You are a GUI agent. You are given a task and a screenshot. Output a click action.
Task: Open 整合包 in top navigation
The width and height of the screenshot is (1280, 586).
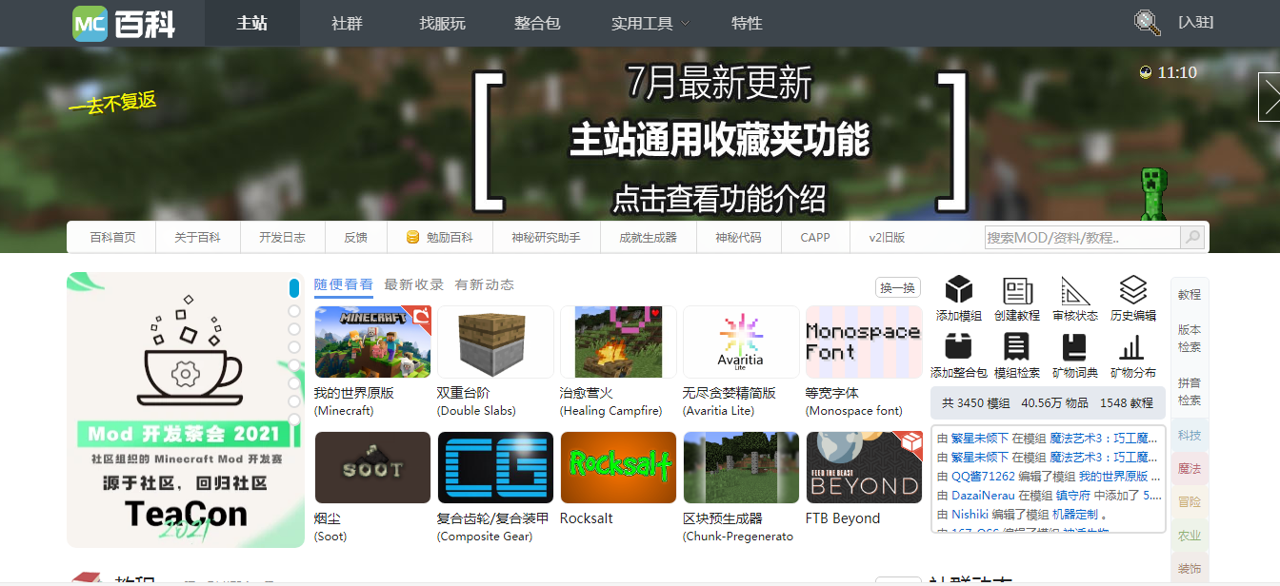[537, 23]
